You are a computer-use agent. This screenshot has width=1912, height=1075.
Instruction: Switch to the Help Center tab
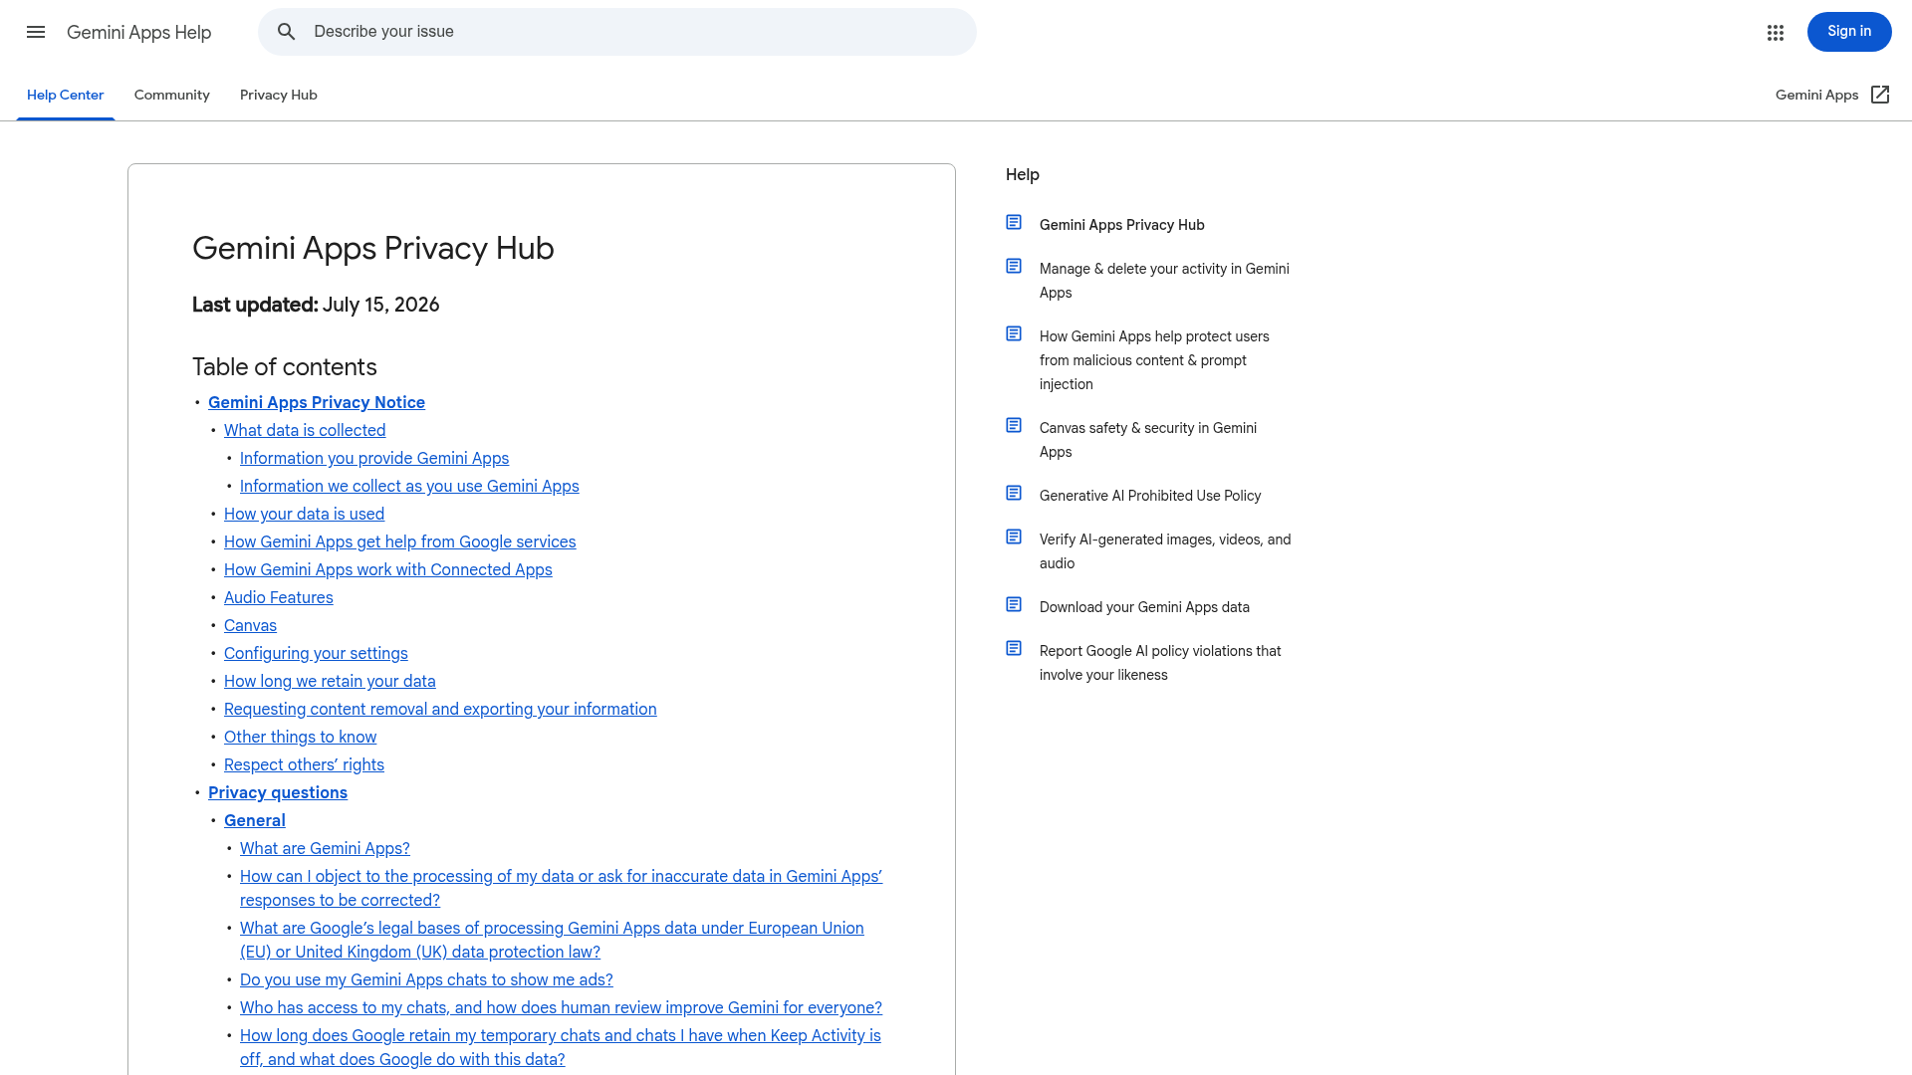point(66,96)
